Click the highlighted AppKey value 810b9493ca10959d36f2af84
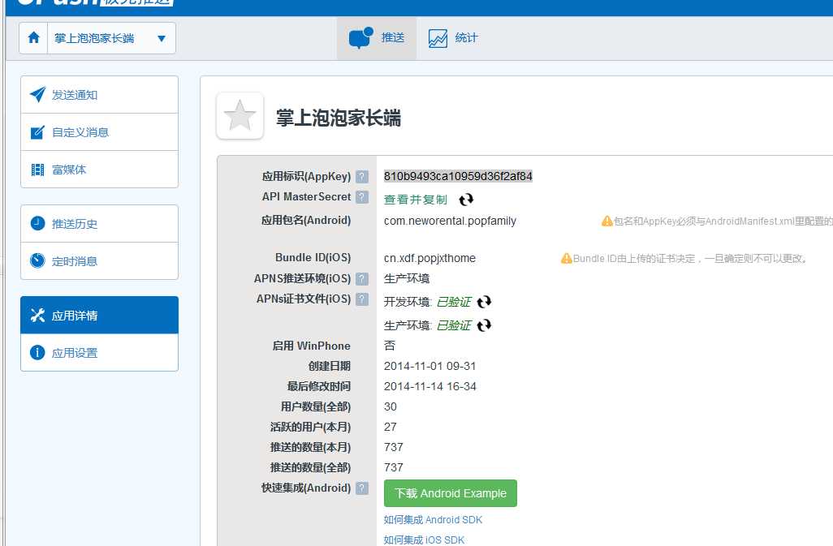The height and width of the screenshot is (546, 833). pos(458,176)
